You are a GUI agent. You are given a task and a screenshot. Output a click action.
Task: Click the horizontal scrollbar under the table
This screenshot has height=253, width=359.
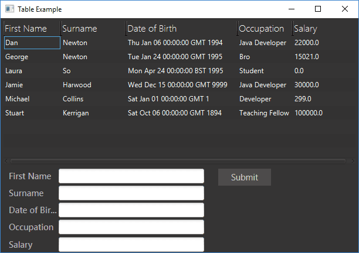(179, 160)
